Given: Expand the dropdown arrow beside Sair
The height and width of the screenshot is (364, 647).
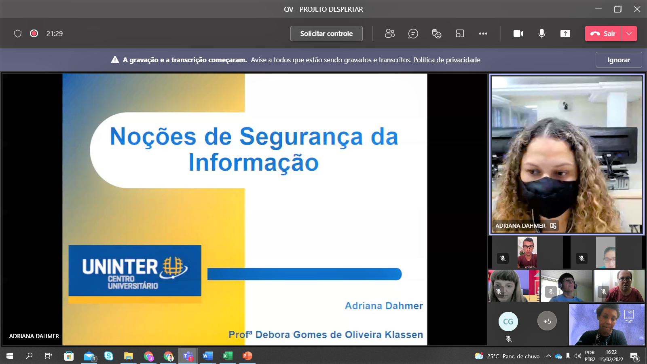Looking at the screenshot, I should pos(629,34).
